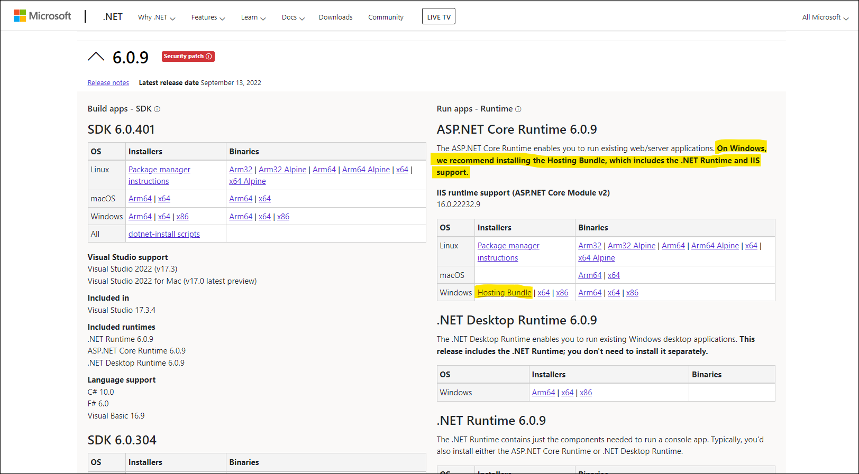Open the Why .NET dropdown menu
The height and width of the screenshot is (474, 859).
[156, 17]
